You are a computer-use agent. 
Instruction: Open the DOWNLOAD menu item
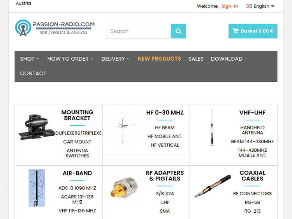[x=227, y=59]
